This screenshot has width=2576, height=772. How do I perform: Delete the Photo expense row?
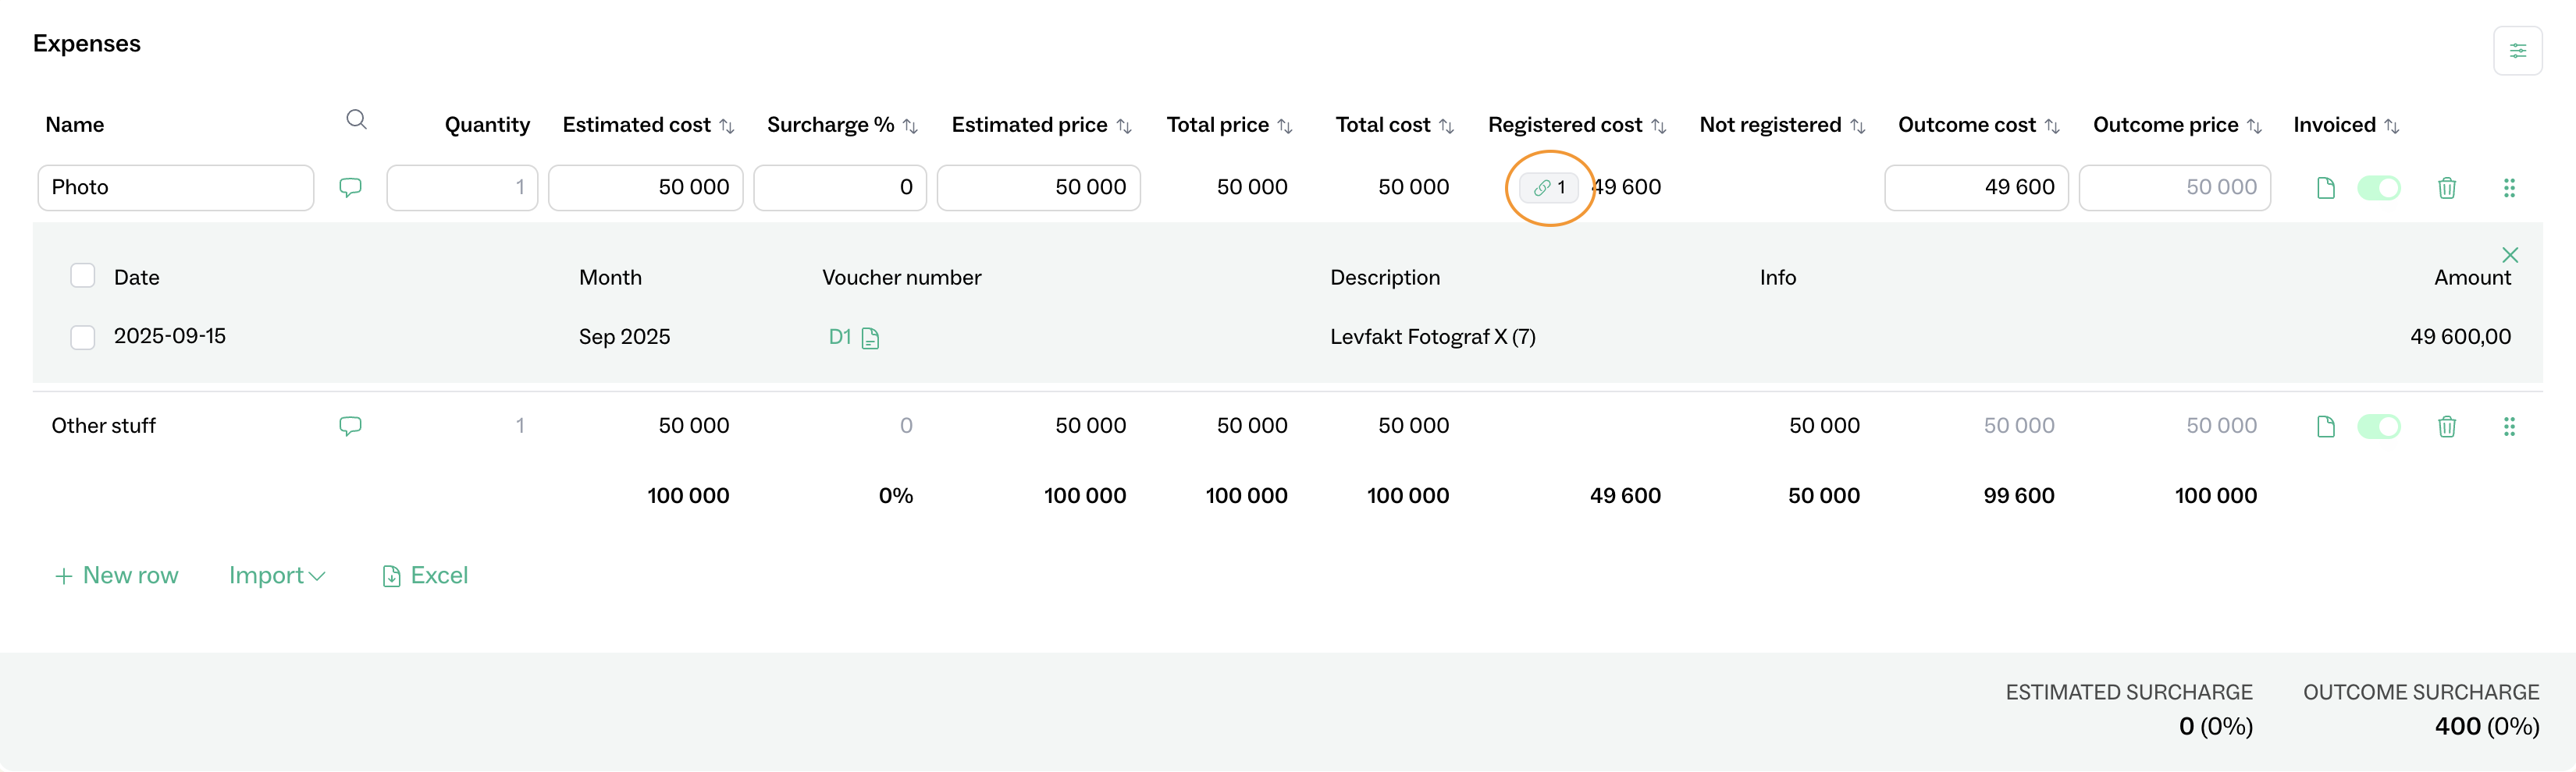[2446, 188]
